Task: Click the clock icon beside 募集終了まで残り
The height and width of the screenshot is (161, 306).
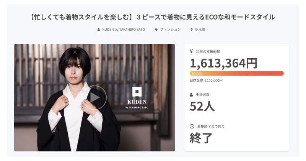Action: pyautogui.click(x=192, y=127)
